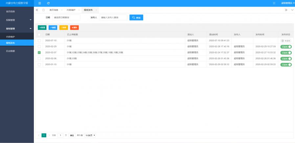Click the 日期 date picker input field
This screenshot has width=295, height=143.
tap(66, 17)
